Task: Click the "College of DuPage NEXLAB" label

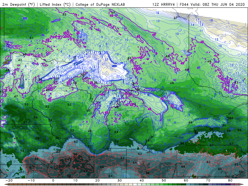Action: click(x=100, y=4)
